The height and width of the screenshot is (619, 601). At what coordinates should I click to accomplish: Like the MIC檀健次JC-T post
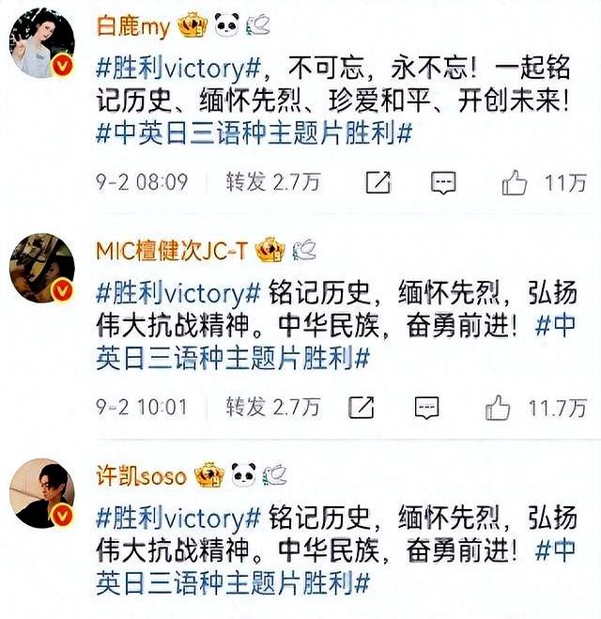click(498, 408)
